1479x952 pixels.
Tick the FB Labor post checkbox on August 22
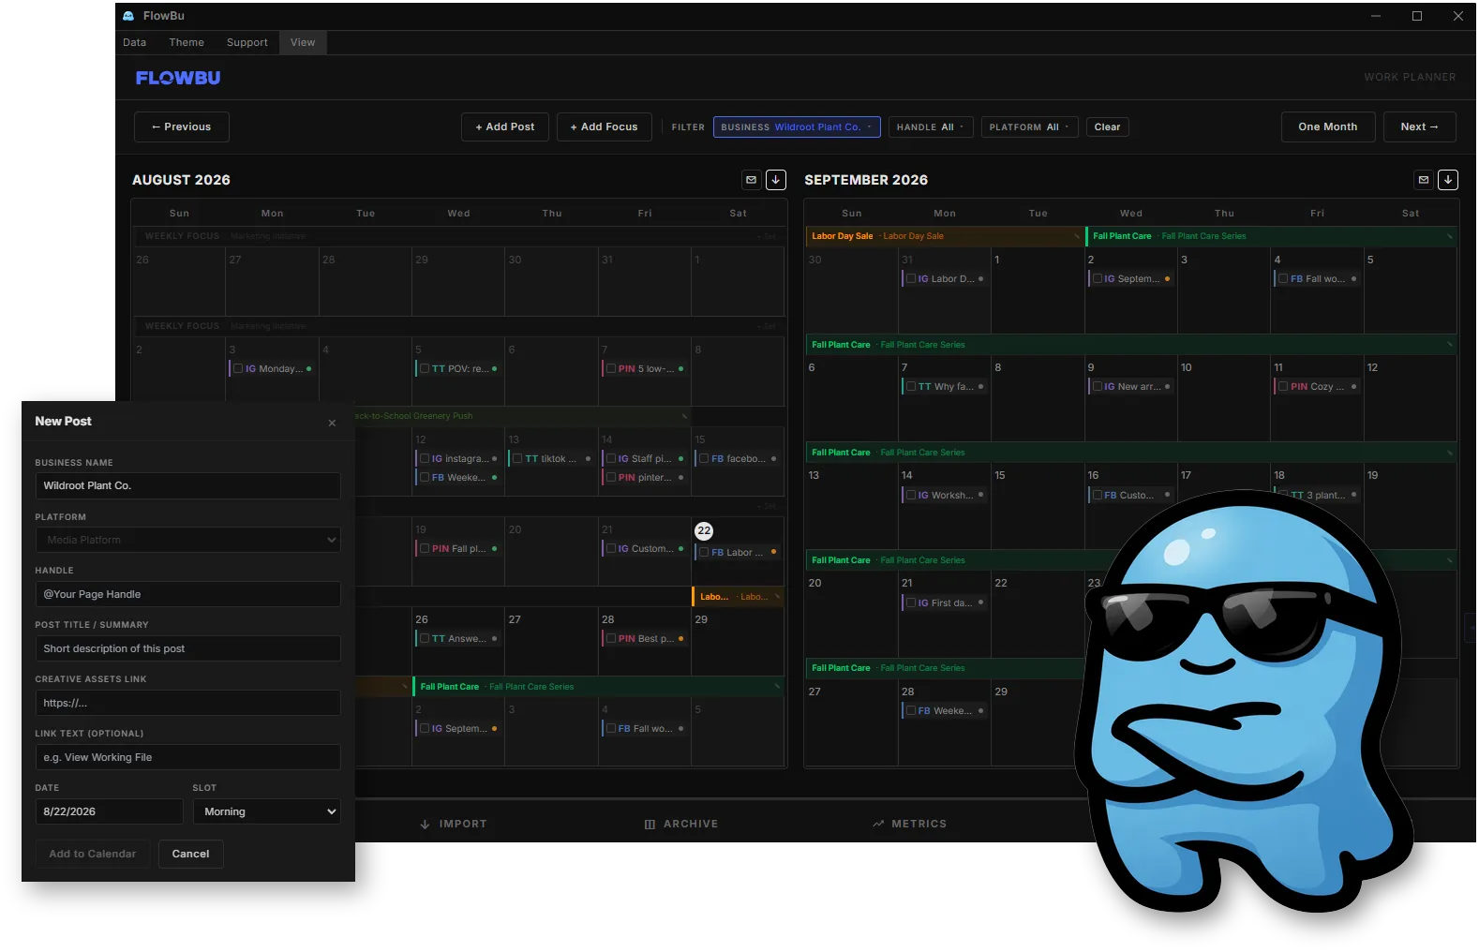pyautogui.click(x=704, y=553)
